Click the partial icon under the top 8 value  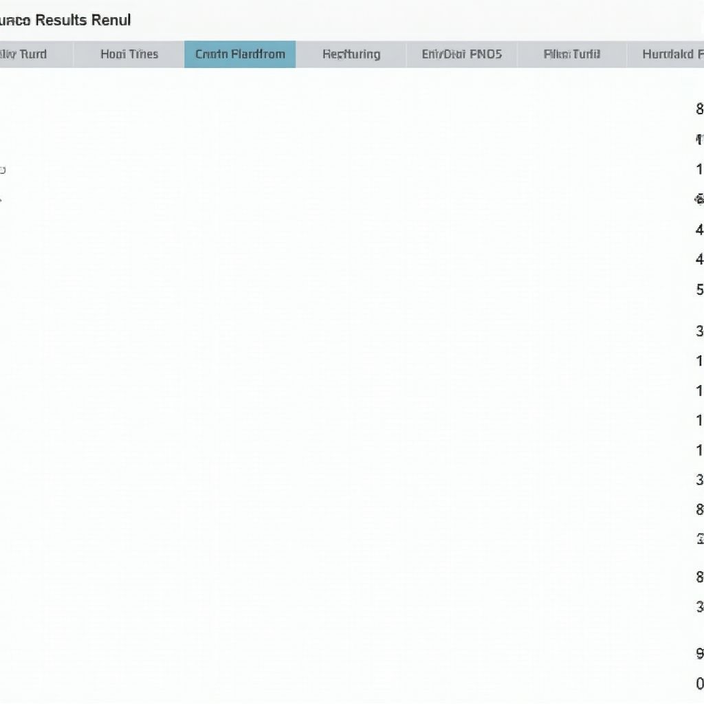700,140
